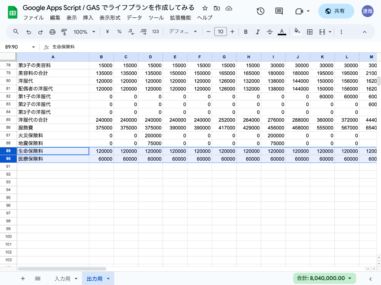Open the 表示 menu

[x=72, y=18]
